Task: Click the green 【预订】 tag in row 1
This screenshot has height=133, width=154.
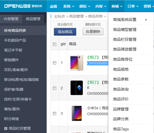Action: coord(93,57)
